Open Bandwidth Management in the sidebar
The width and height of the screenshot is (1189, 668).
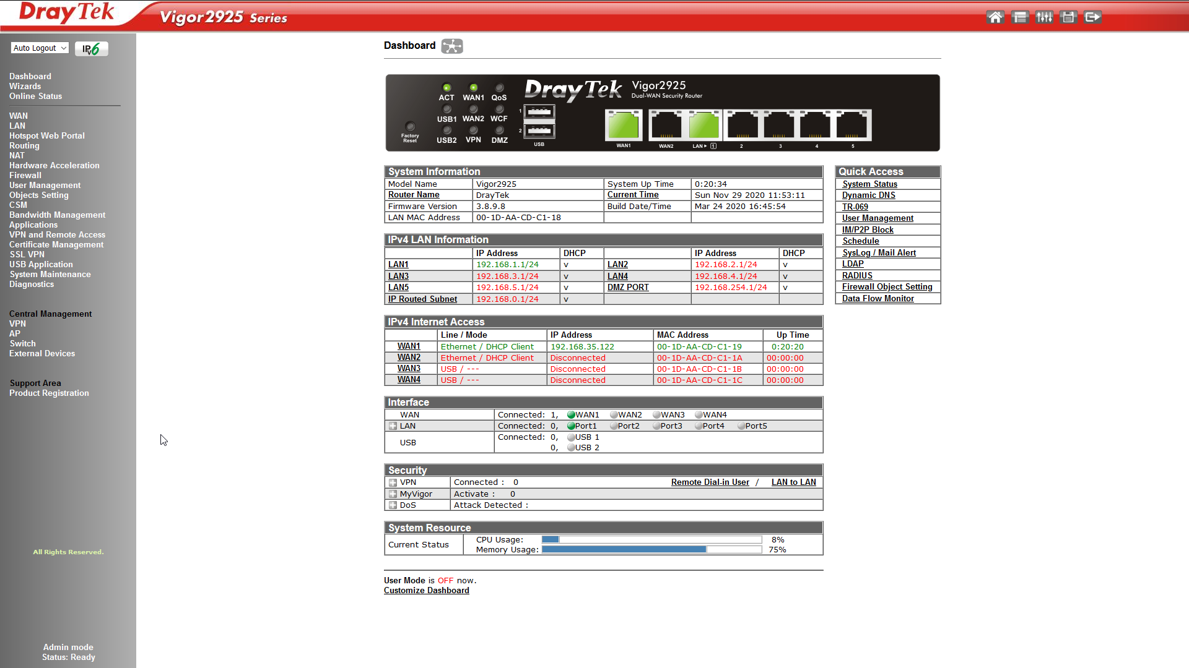57,215
